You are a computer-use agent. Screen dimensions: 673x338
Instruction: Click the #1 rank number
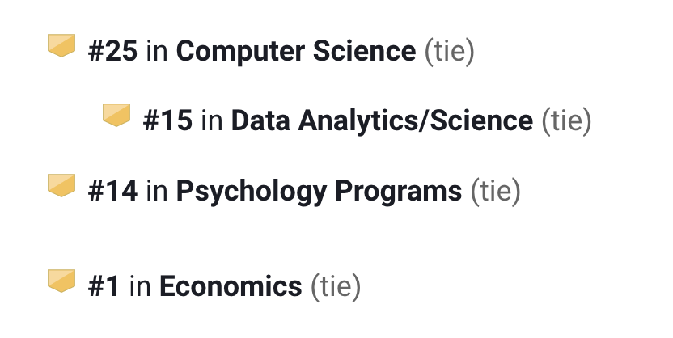point(104,286)
